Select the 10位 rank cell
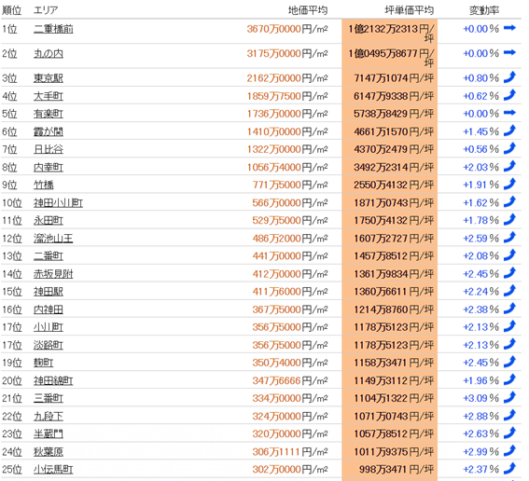This screenshot has height=481, width=529. tap(12, 203)
